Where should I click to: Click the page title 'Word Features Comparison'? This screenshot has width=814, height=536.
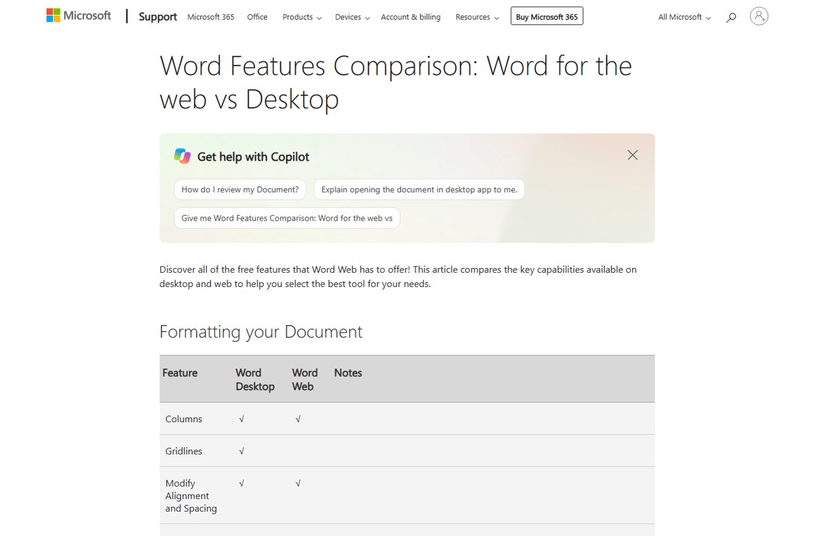click(395, 82)
